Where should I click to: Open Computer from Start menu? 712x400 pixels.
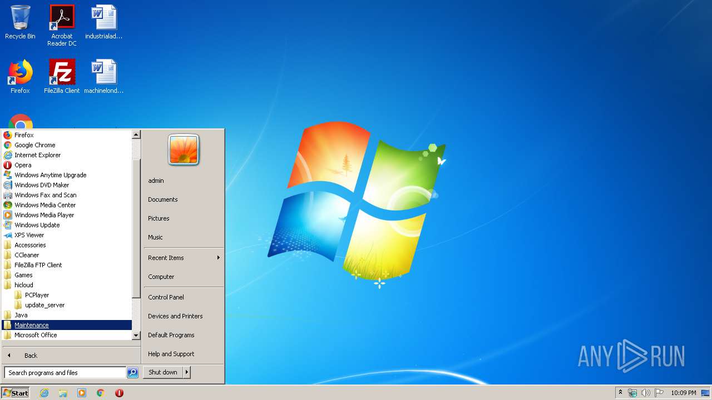point(184,277)
